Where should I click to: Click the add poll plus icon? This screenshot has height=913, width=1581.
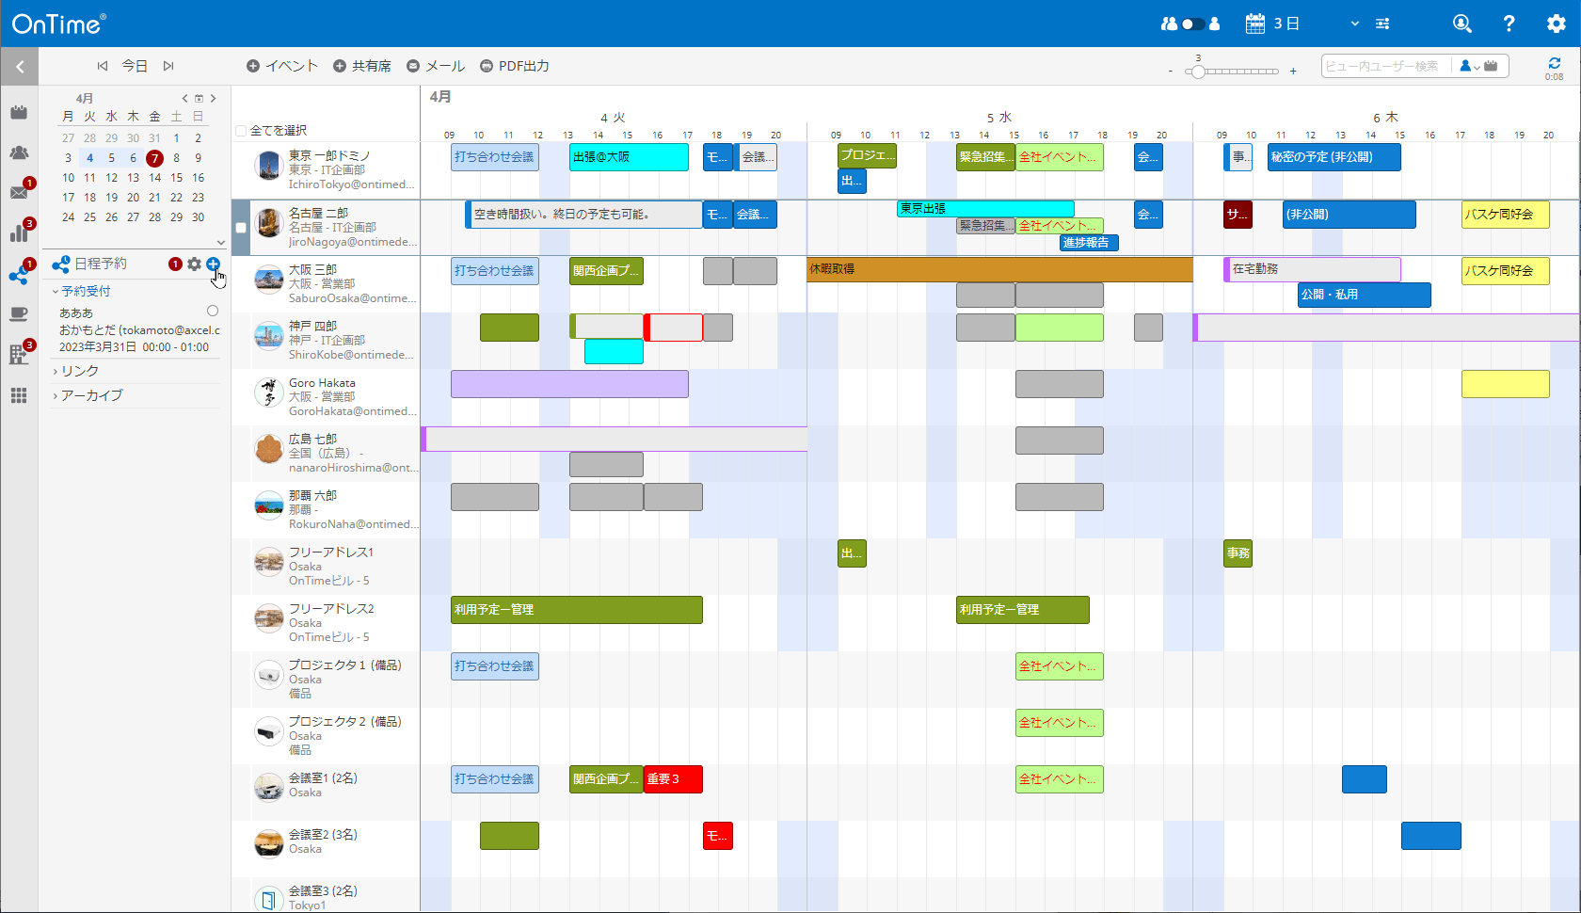tap(213, 264)
